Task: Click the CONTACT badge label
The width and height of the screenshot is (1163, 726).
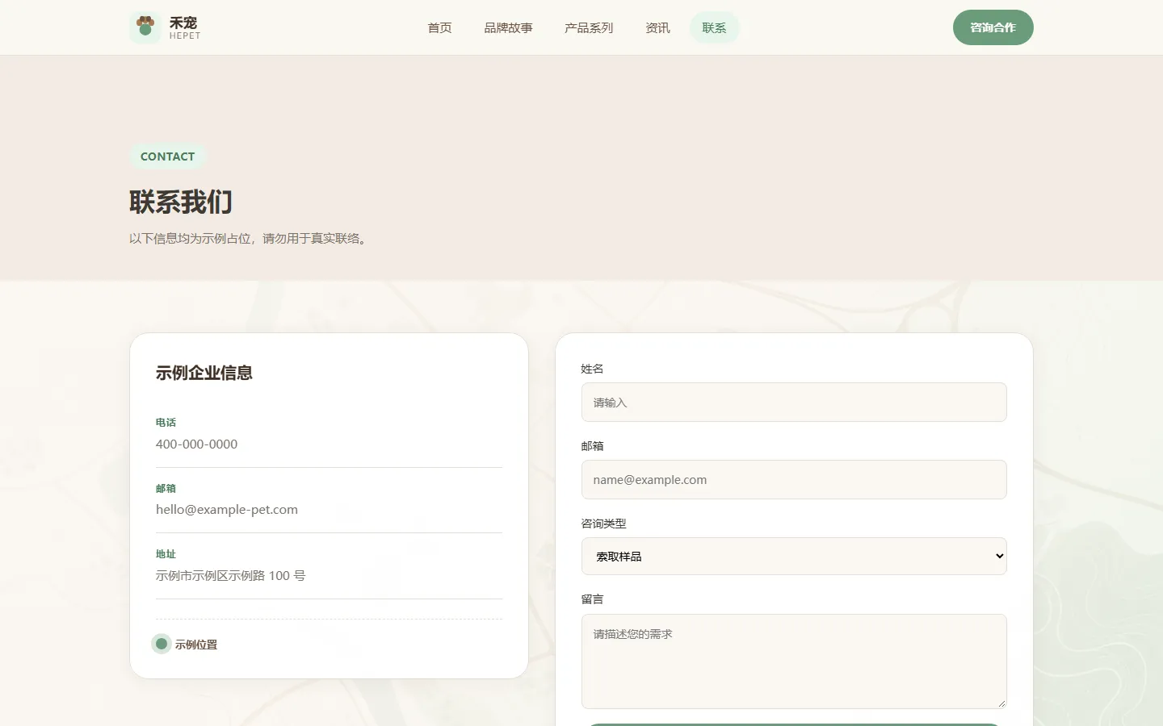Action: pos(167,156)
